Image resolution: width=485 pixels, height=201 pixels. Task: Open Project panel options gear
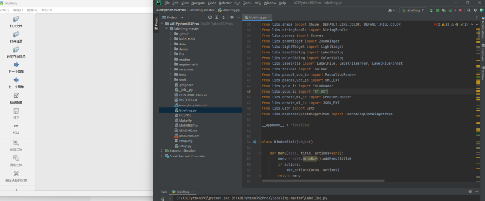point(232,17)
